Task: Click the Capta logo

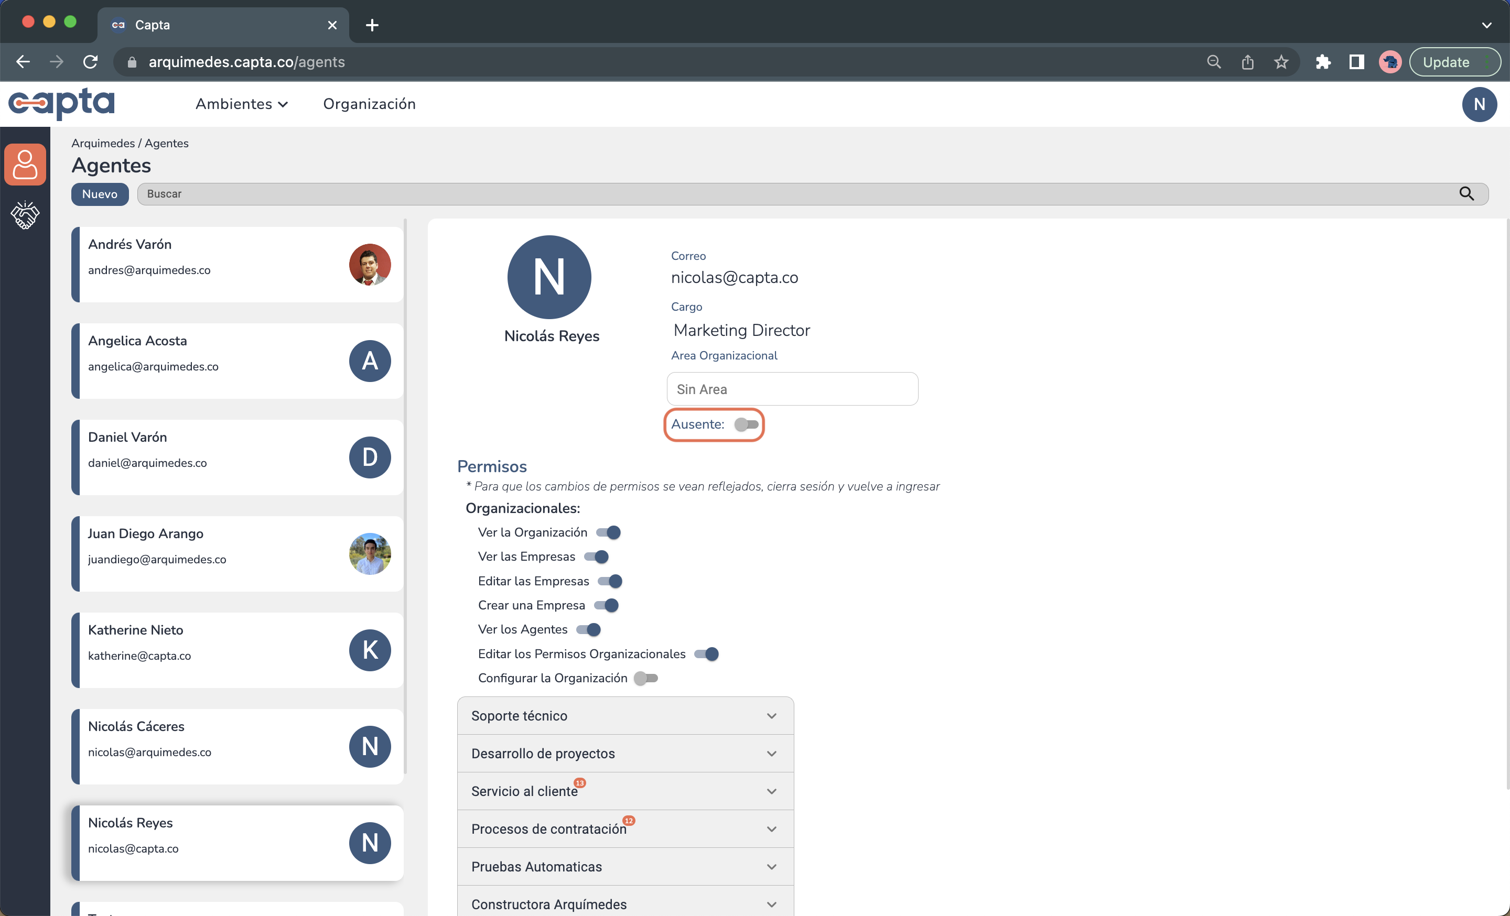Action: (x=61, y=103)
